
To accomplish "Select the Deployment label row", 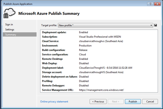I will click(x=99, y=68).
